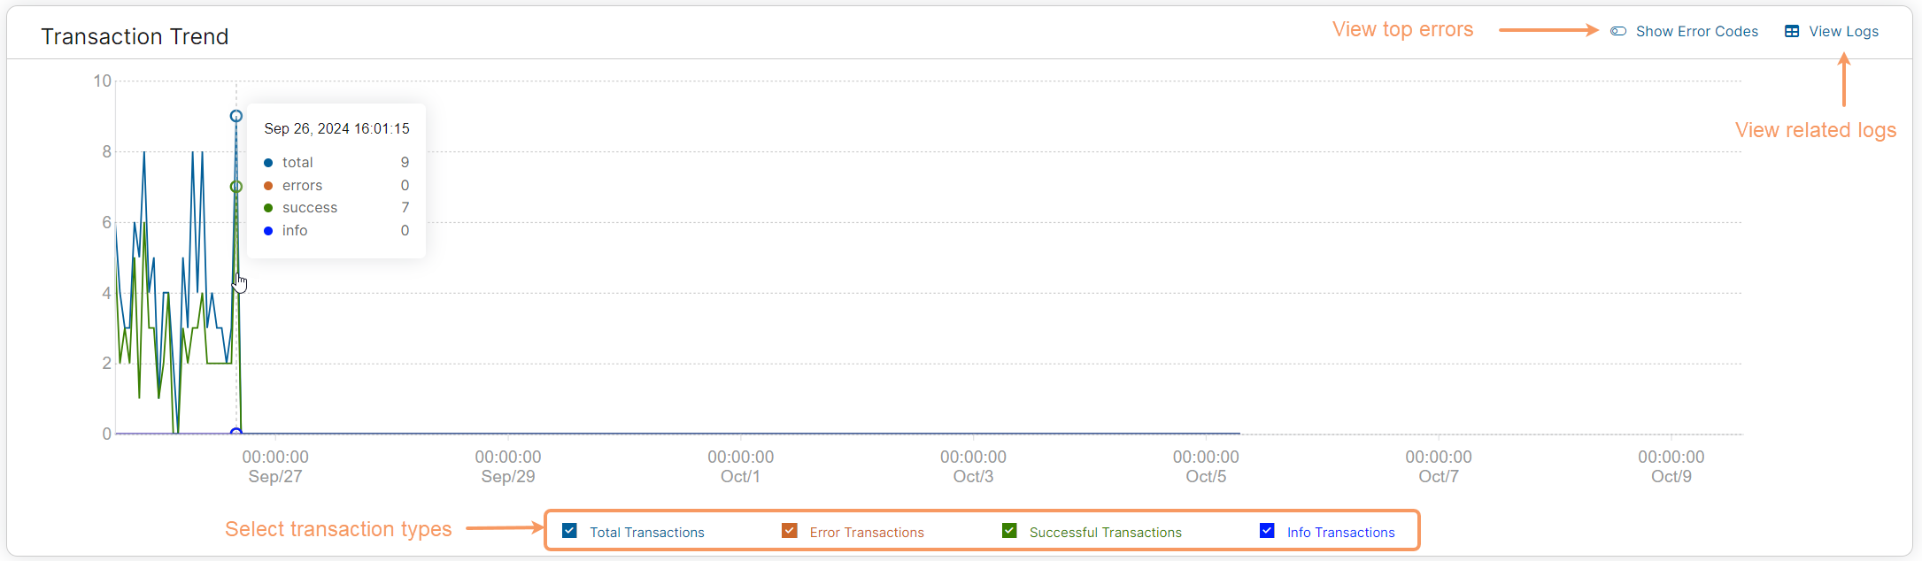Image resolution: width=1922 pixels, height=561 pixels.
Task: Click the orange errors dot in tooltip
Action: click(268, 186)
